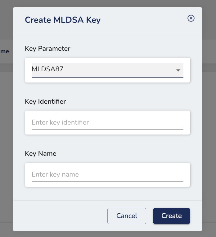This screenshot has width=216, height=237.
Task: Focus the Key Identifier input field
Action: tap(107, 122)
